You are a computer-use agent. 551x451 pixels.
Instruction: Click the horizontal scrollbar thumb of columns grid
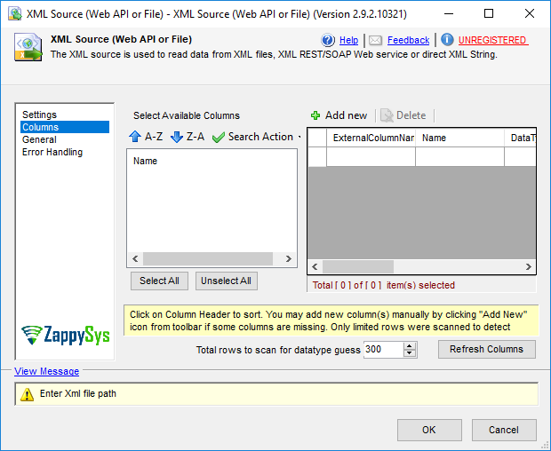[x=358, y=267]
